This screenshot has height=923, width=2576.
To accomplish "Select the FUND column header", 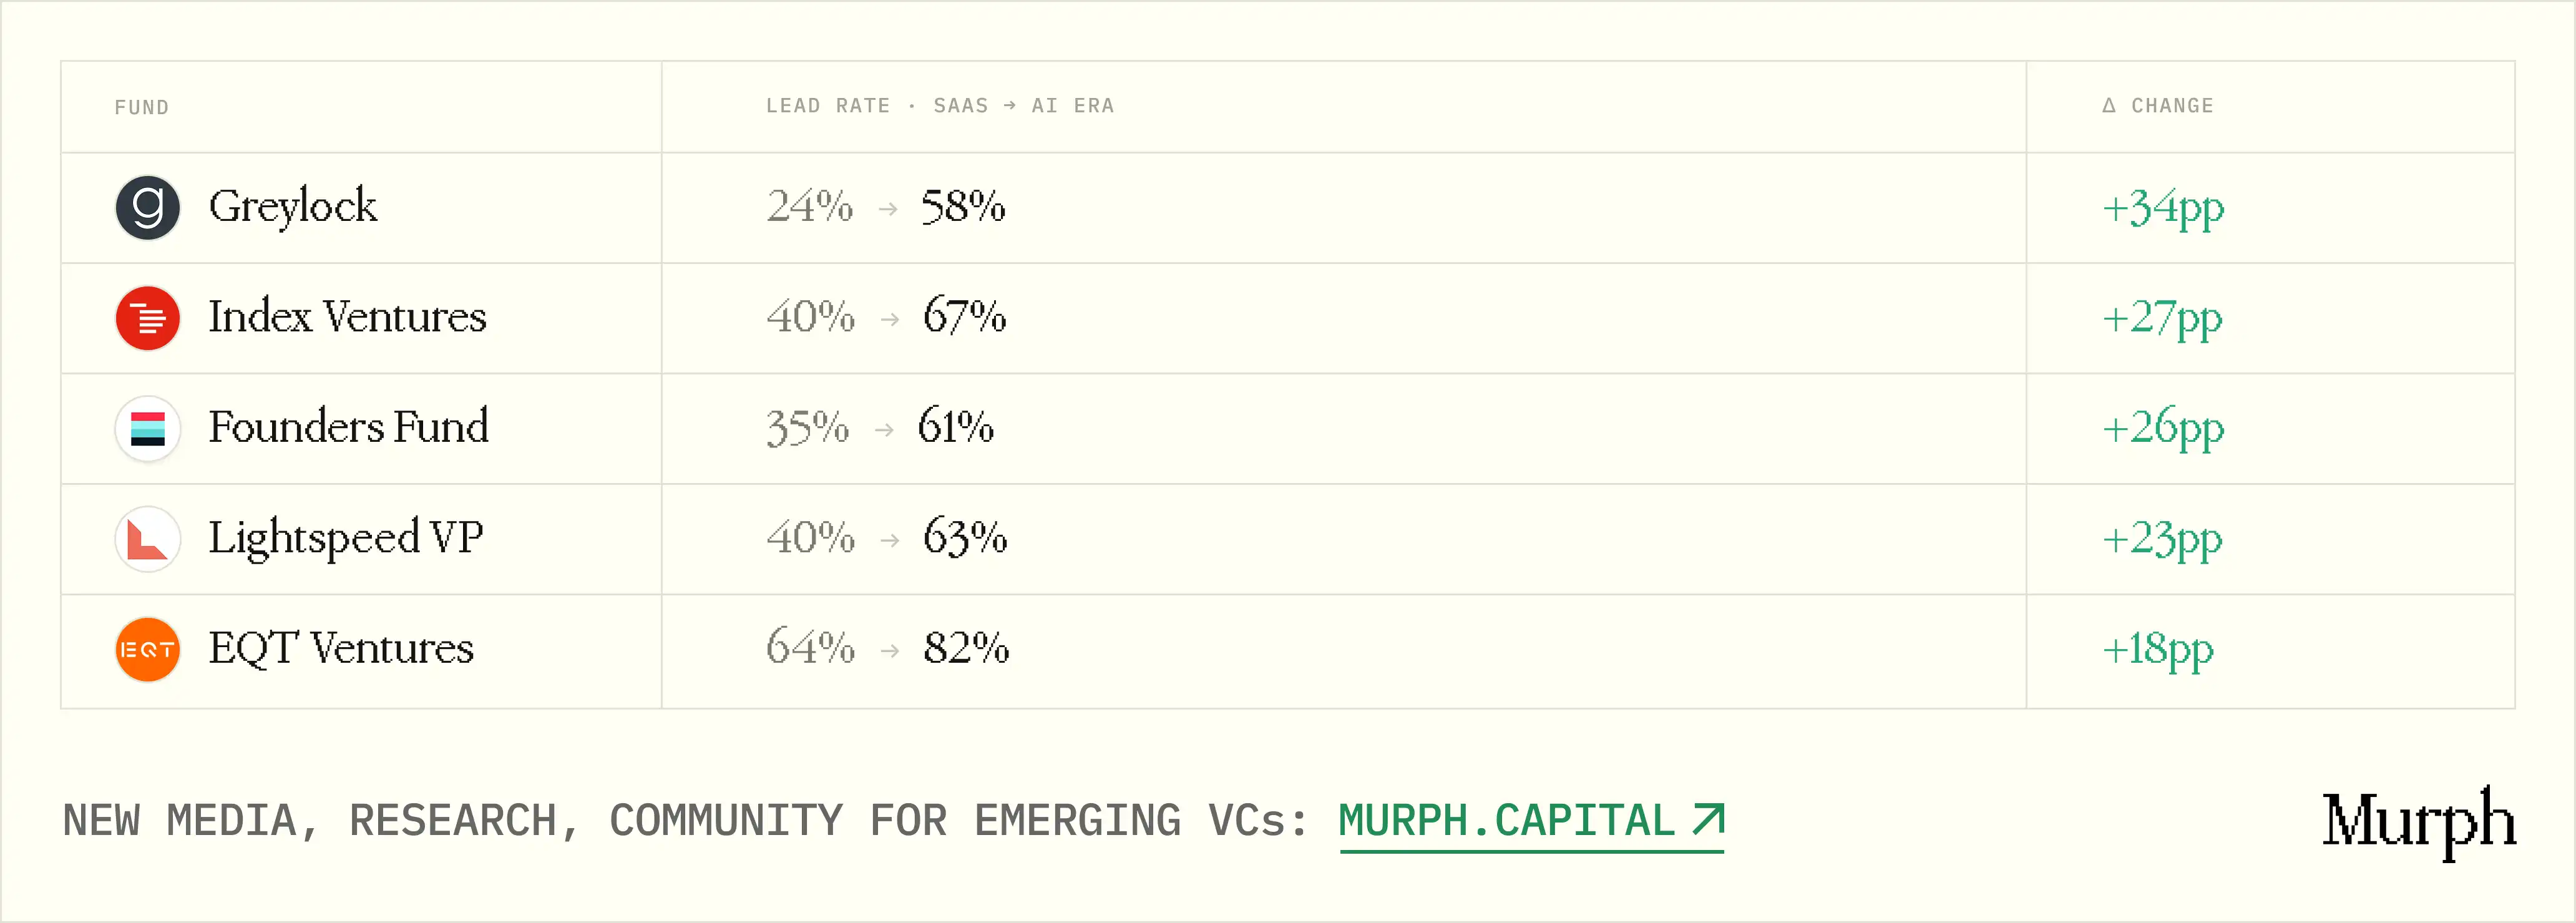I will (142, 107).
